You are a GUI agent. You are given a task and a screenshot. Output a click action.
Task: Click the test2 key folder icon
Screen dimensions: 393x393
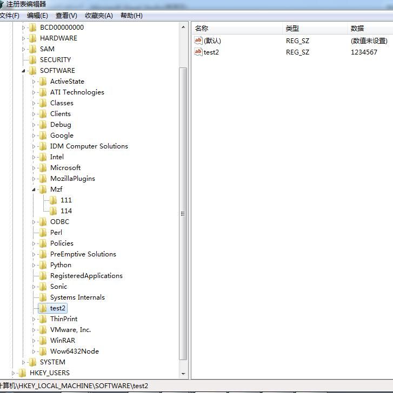point(43,308)
